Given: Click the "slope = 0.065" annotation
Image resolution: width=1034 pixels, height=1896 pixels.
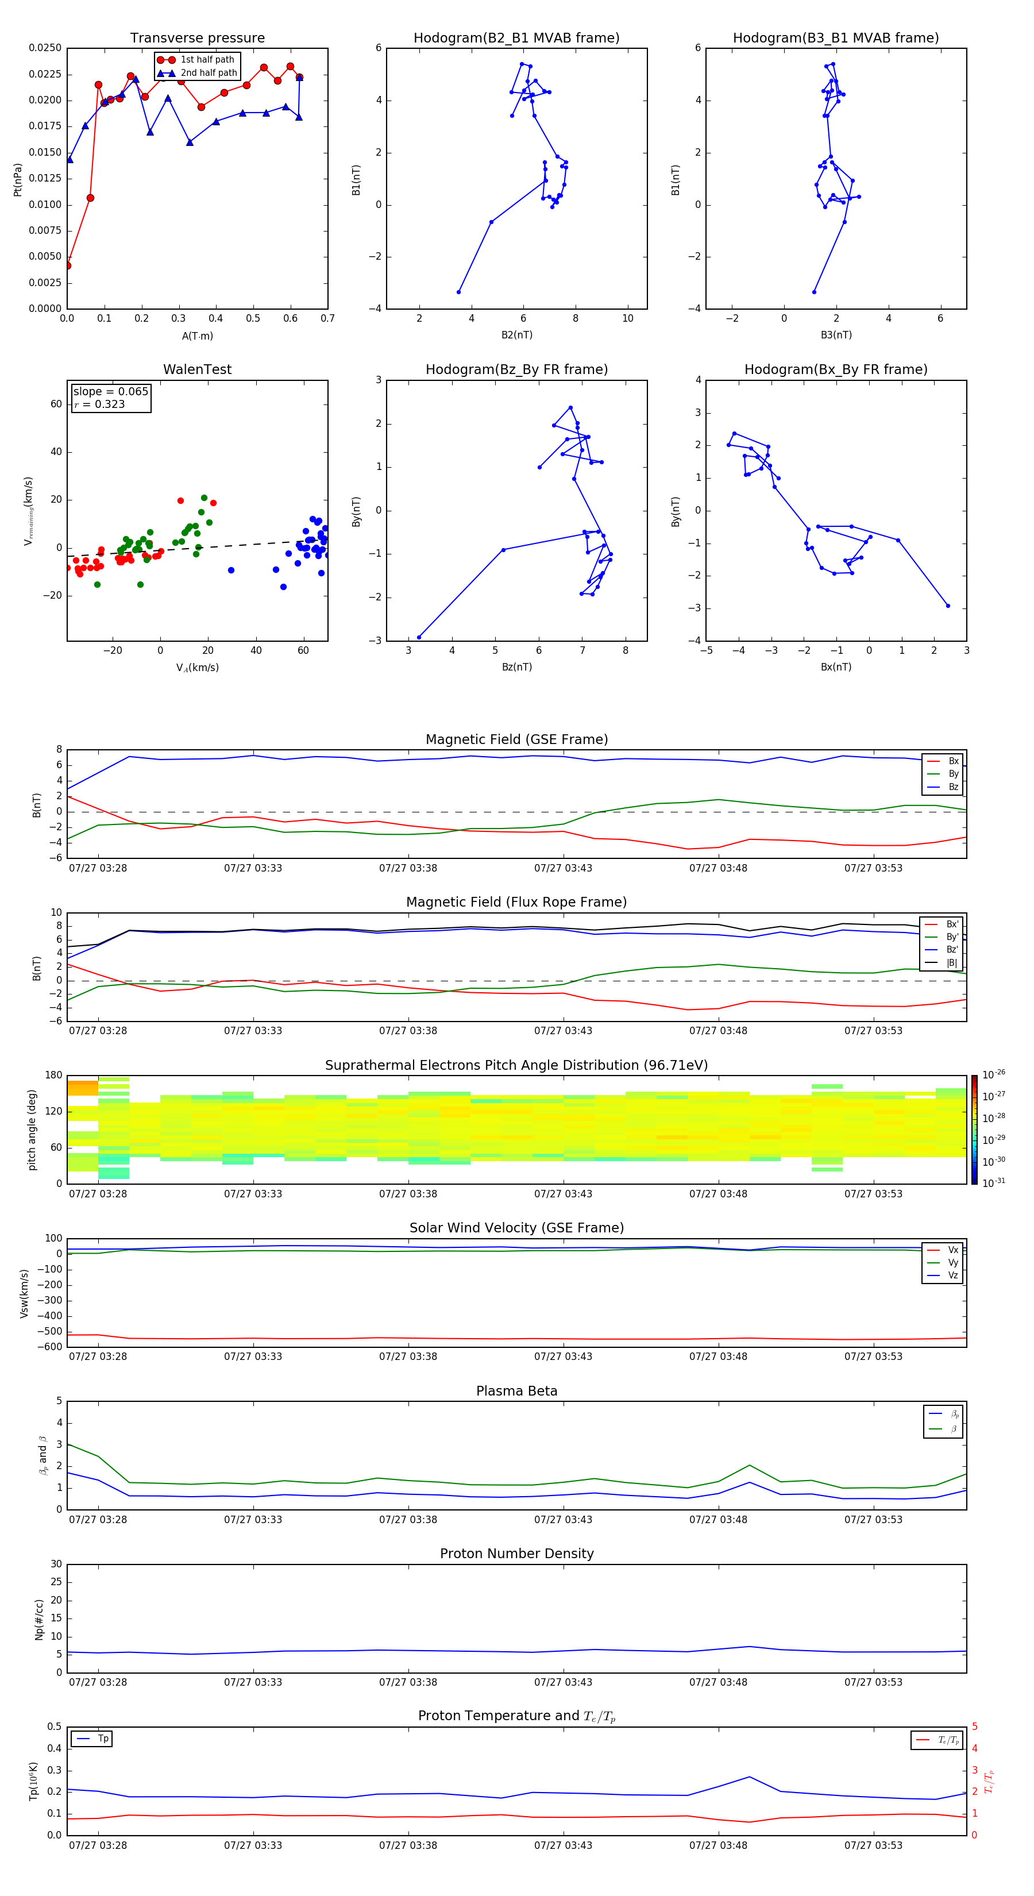Looking at the screenshot, I should [110, 392].
